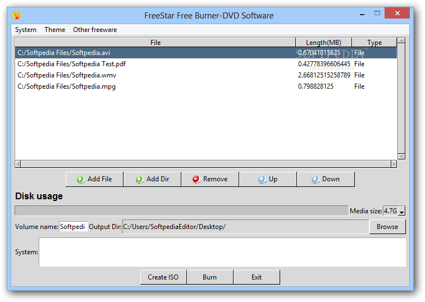The height and width of the screenshot is (302, 425).
Task: Select the Softpedia.avi file row
Action: coord(206,53)
